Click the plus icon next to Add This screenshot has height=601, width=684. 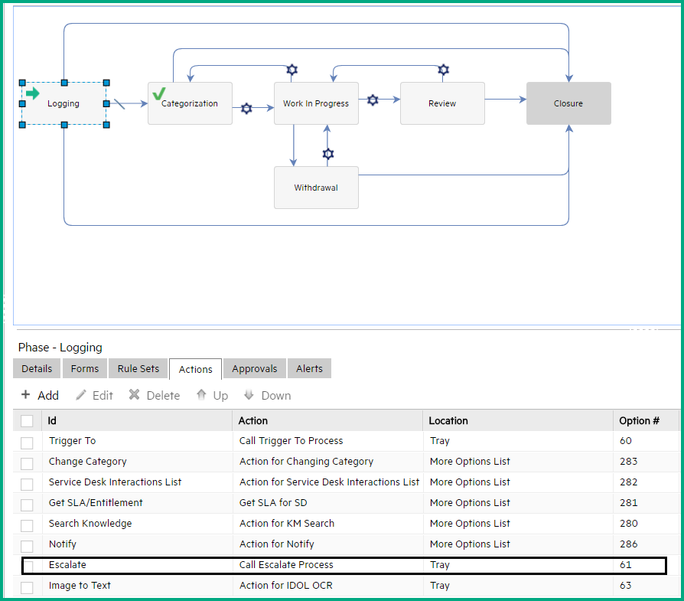(26, 394)
